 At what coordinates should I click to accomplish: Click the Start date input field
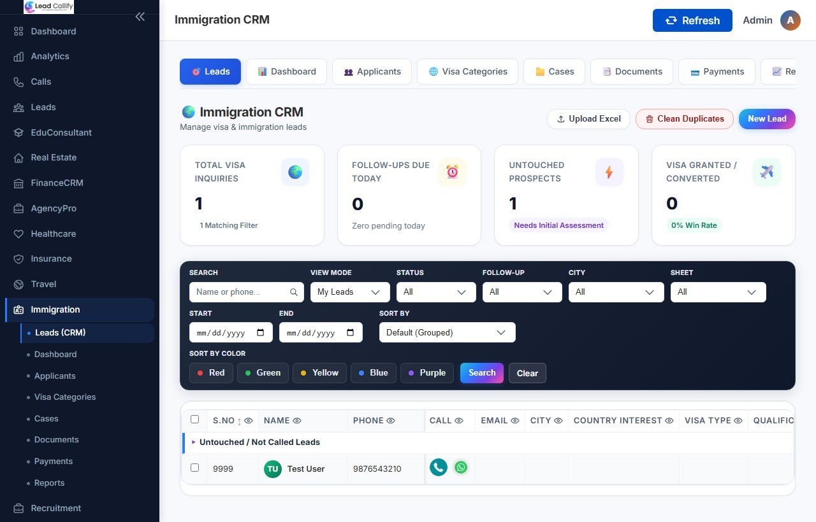tap(231, 332)
